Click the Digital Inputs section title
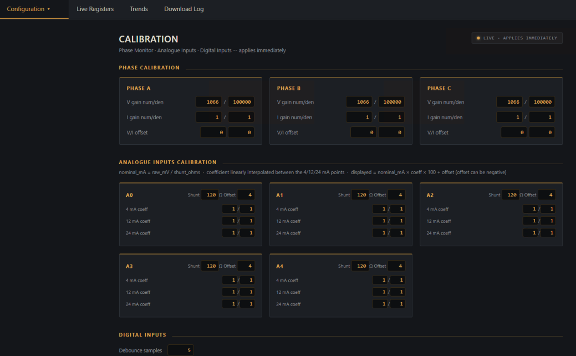The width and height of the screenshot is (576, 356). (x=142, y=335)
